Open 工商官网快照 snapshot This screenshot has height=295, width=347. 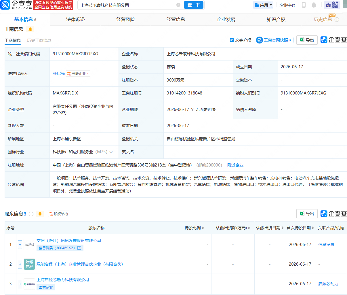[x=275, y=40]
